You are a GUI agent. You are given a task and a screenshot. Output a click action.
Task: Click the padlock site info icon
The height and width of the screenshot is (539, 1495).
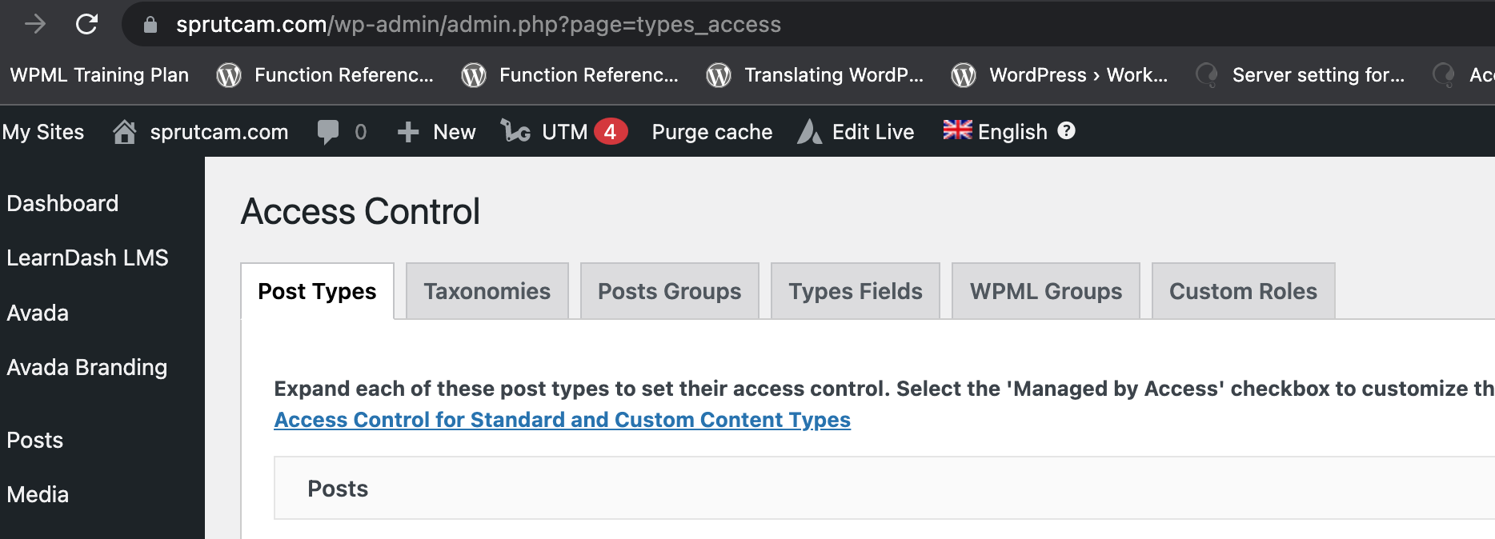150,25
